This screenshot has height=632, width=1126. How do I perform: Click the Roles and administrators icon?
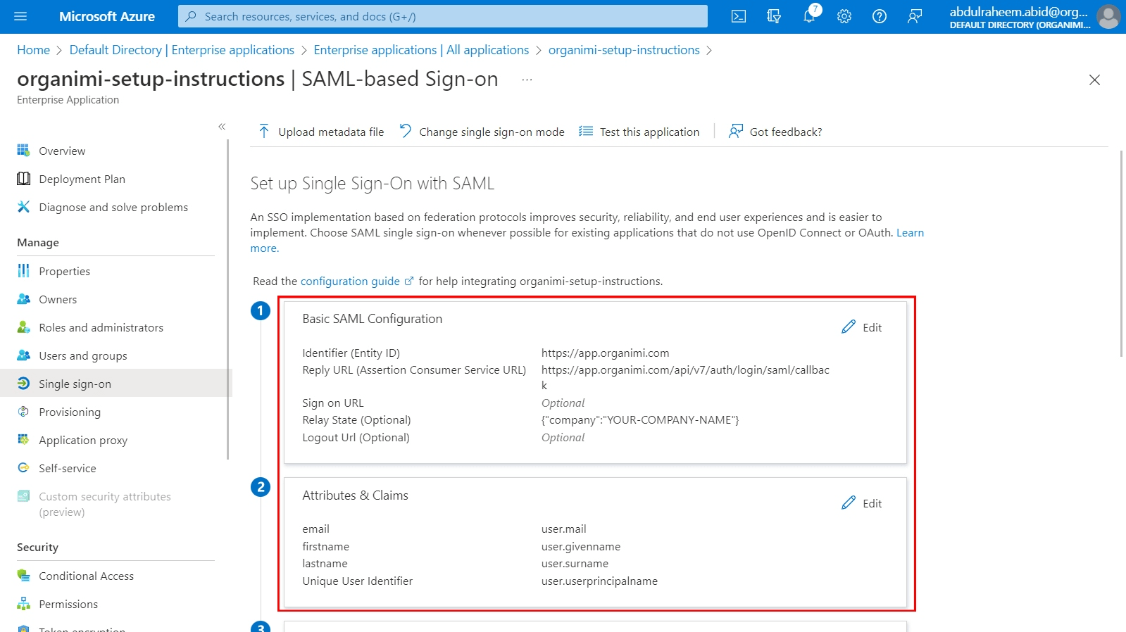click(23, 327)
